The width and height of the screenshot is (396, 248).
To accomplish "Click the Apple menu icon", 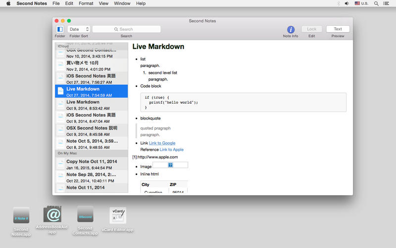I will pos(8,3).
